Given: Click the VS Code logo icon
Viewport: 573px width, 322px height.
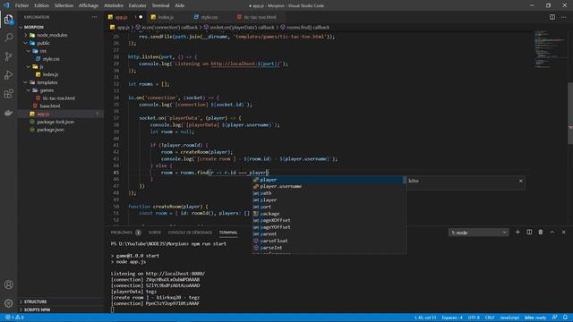Looking at the screenshot, I should click(x=6, y=5).
